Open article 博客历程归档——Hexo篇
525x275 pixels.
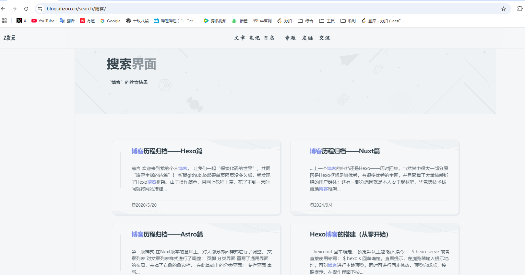click(167, 151)
